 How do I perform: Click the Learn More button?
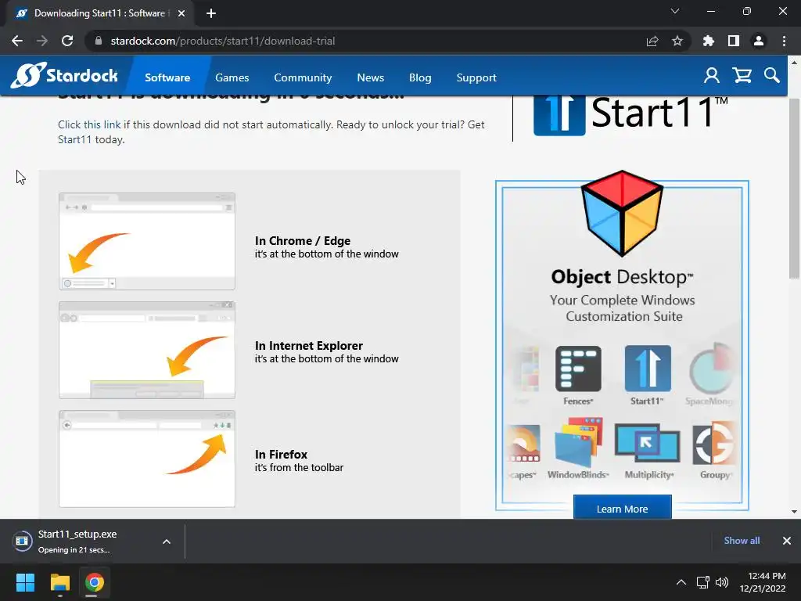coord(622,509)
